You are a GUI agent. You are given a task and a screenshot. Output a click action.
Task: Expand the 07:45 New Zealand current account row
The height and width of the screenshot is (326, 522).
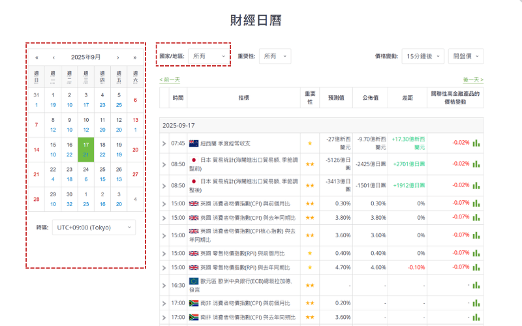(164, 143)
